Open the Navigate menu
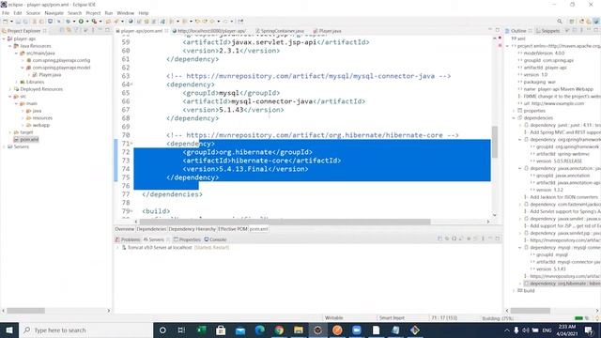601x338 pixels. pyautogui.click(x=54, y=13)
